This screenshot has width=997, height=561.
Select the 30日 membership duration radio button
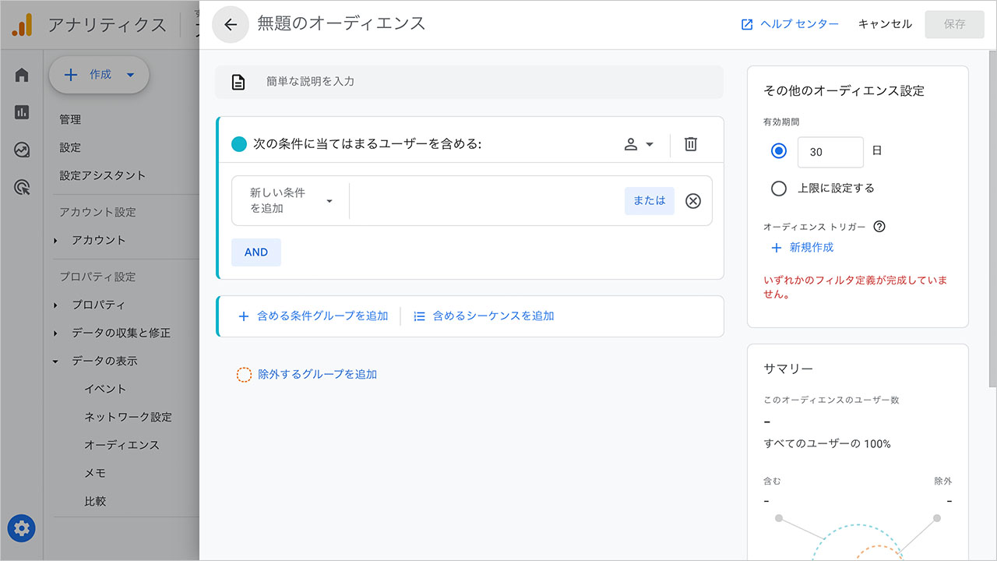(779, 152)
